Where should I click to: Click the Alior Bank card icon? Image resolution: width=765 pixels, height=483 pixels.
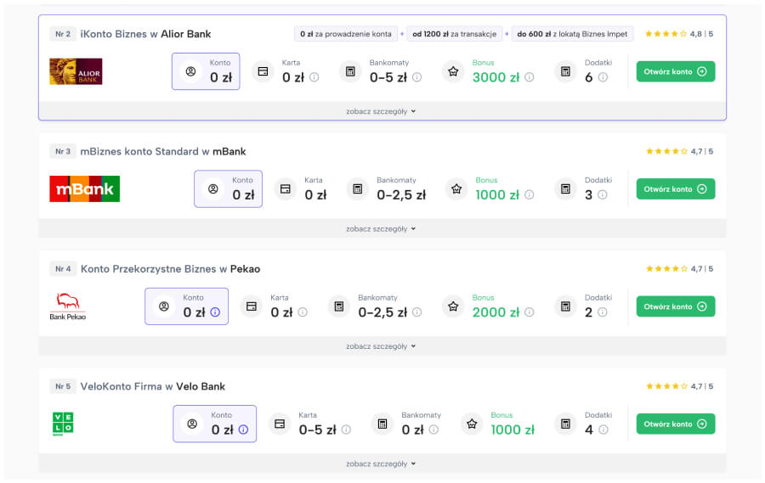[x=263, y=71]
